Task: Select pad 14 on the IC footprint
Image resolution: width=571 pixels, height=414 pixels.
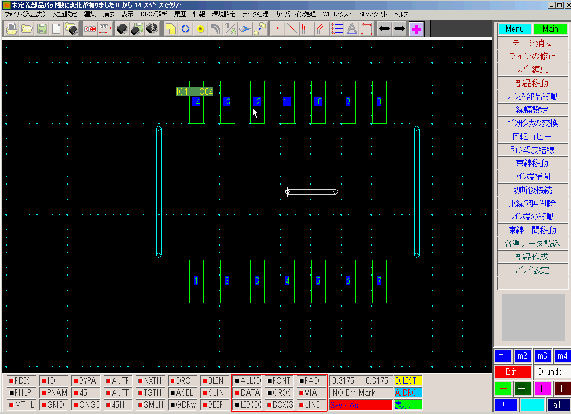Action: [196, 102]
